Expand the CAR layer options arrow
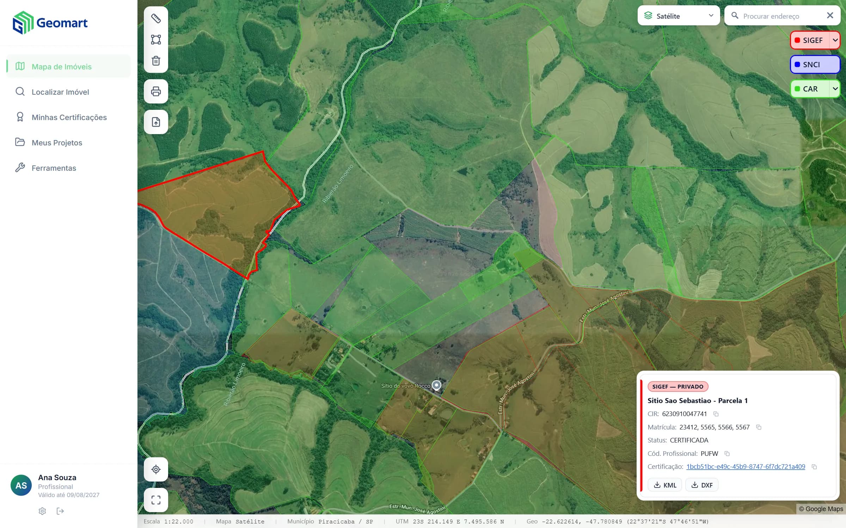The width and height of the screenshot is (846, 528). (835, 89)
